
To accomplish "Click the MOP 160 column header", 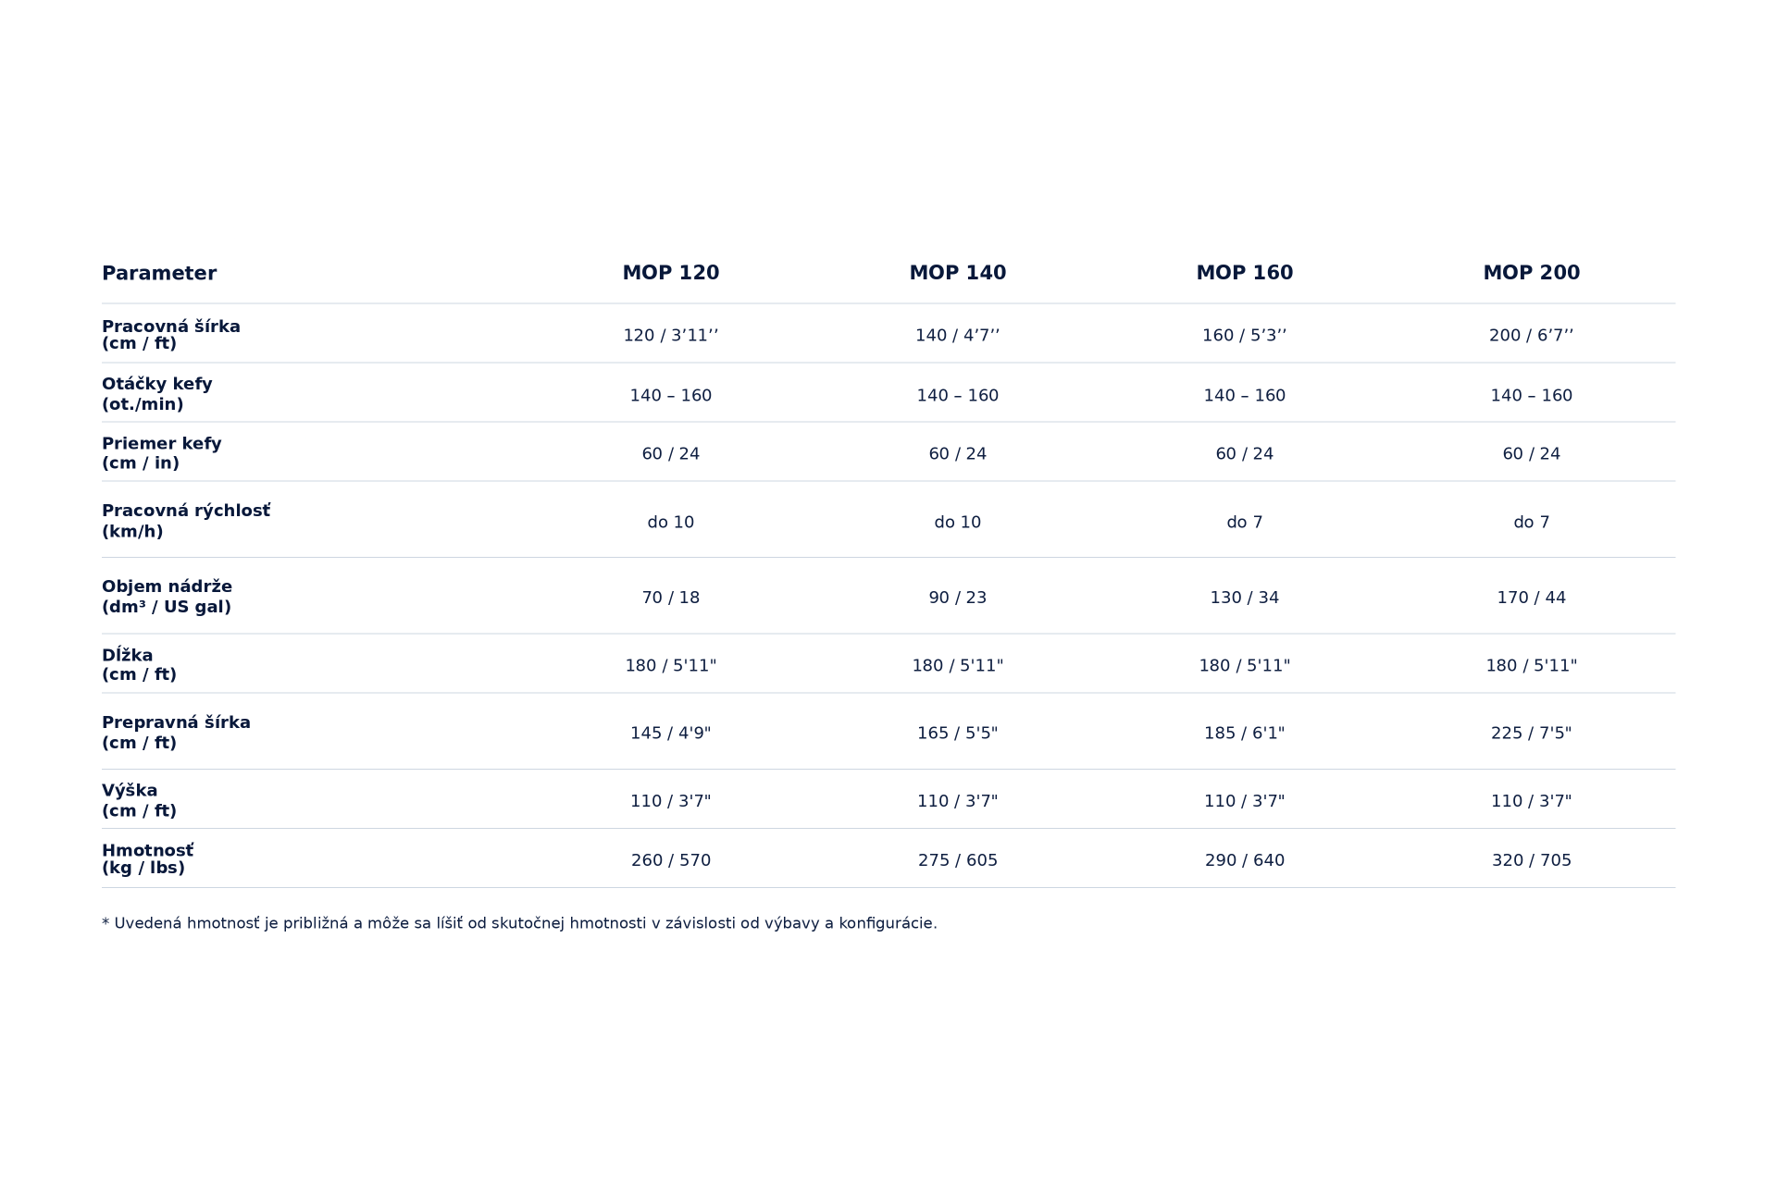I will point(1244,273).
